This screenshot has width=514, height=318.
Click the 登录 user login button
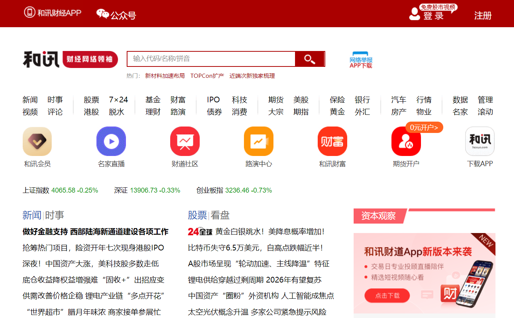coord(427,15)
